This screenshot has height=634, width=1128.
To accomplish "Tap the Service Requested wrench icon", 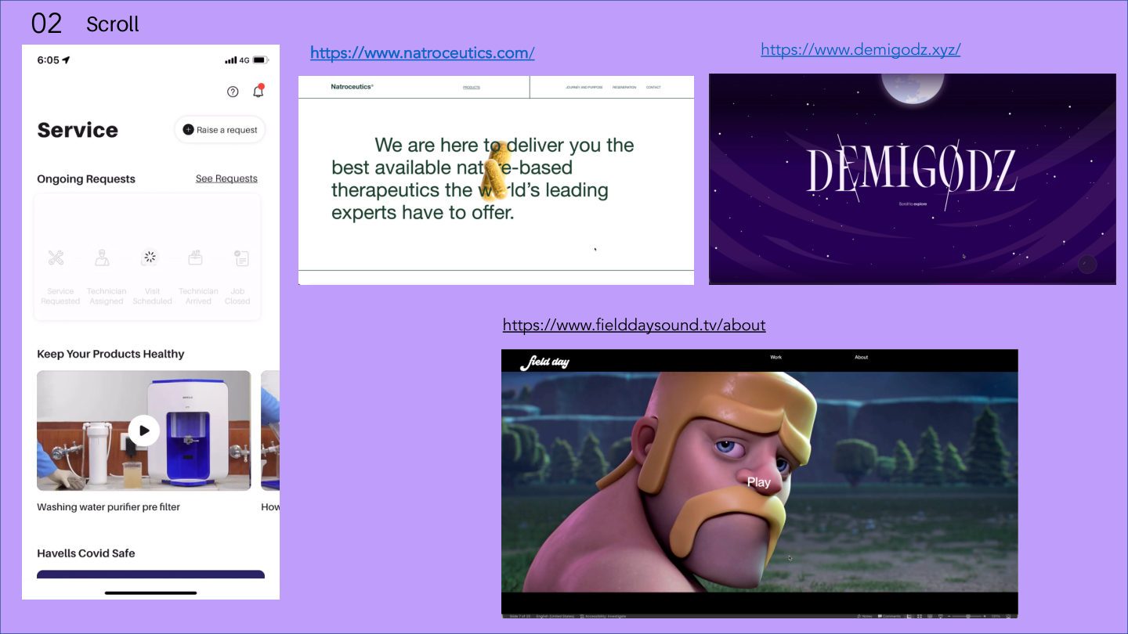I will (56, 258).
